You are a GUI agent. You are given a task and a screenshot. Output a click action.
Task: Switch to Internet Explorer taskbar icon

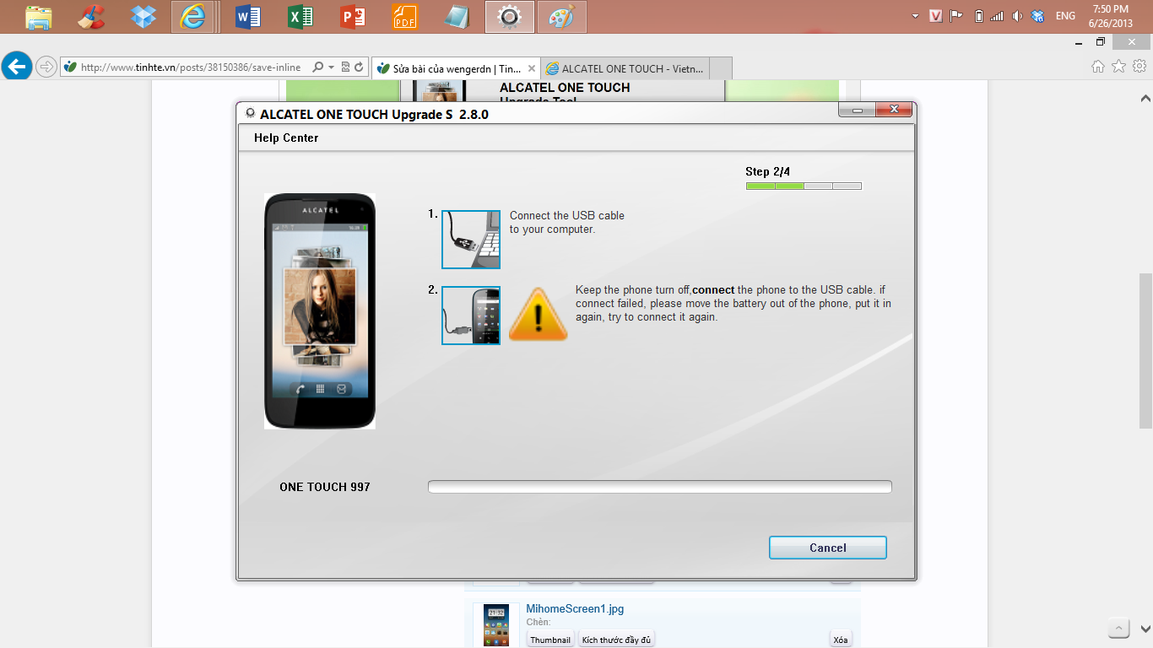(192, 16)
